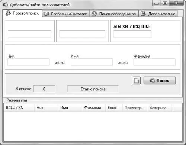Sort results by ICQ# / SN column
Screen dimensions: 186x145
(19, 108)
